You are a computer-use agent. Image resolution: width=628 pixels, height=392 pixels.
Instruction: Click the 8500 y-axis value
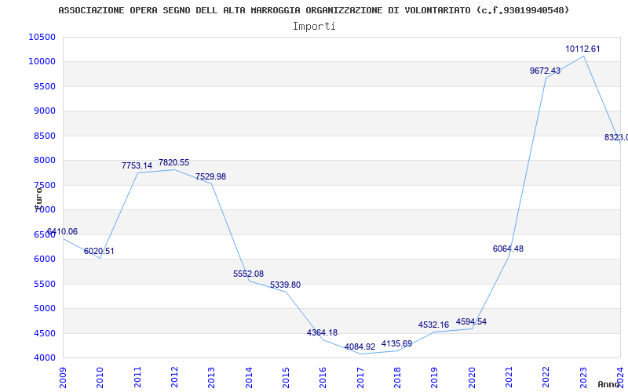click(x=44, y=136)
